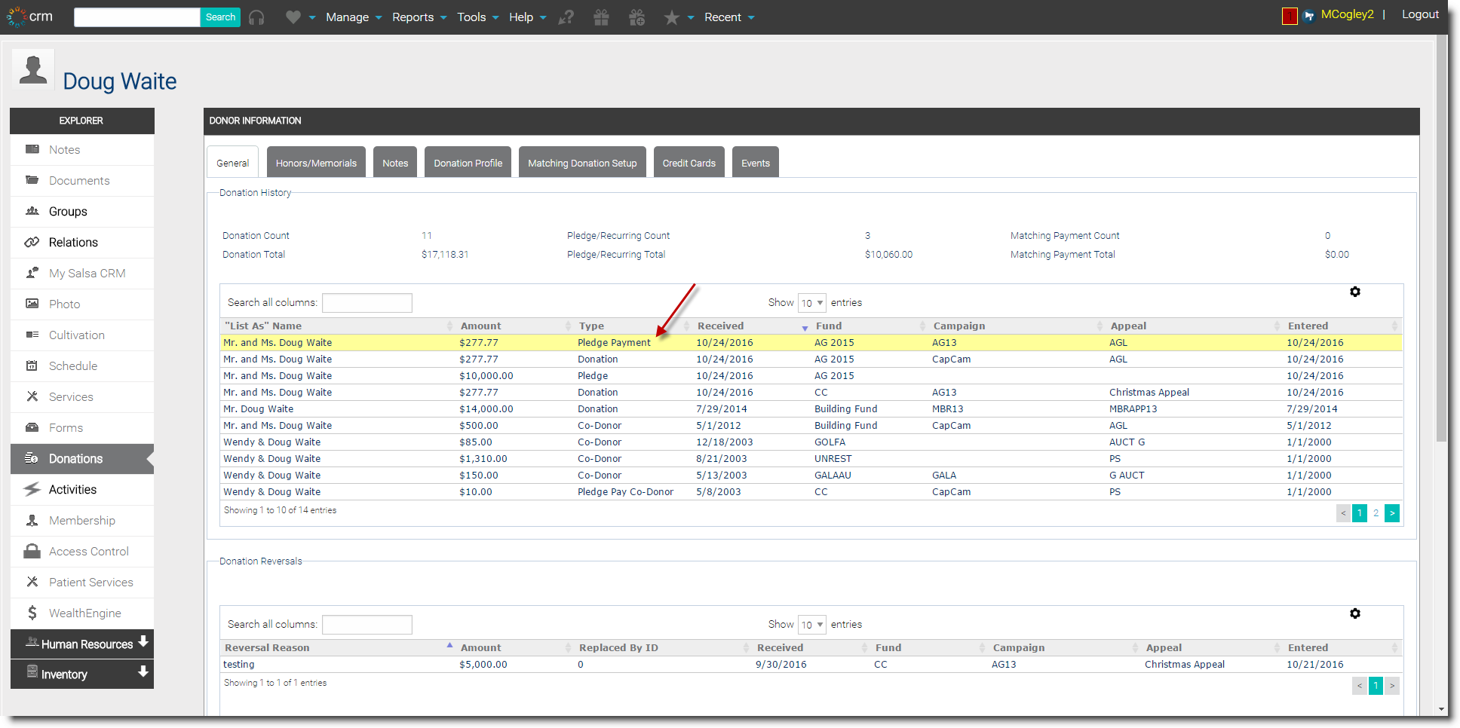
Task: Open the Donation History settings gear
Action: 1355,292
